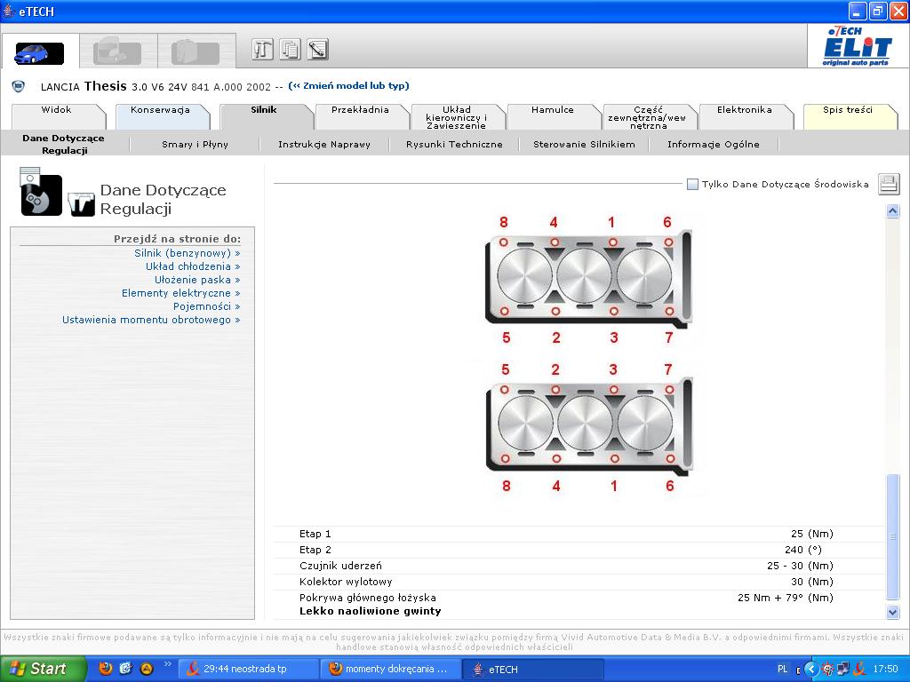The height and width of the screenshot is (682, 910).
Task: Open Smary i Płyny submenu
Action: 195,144
